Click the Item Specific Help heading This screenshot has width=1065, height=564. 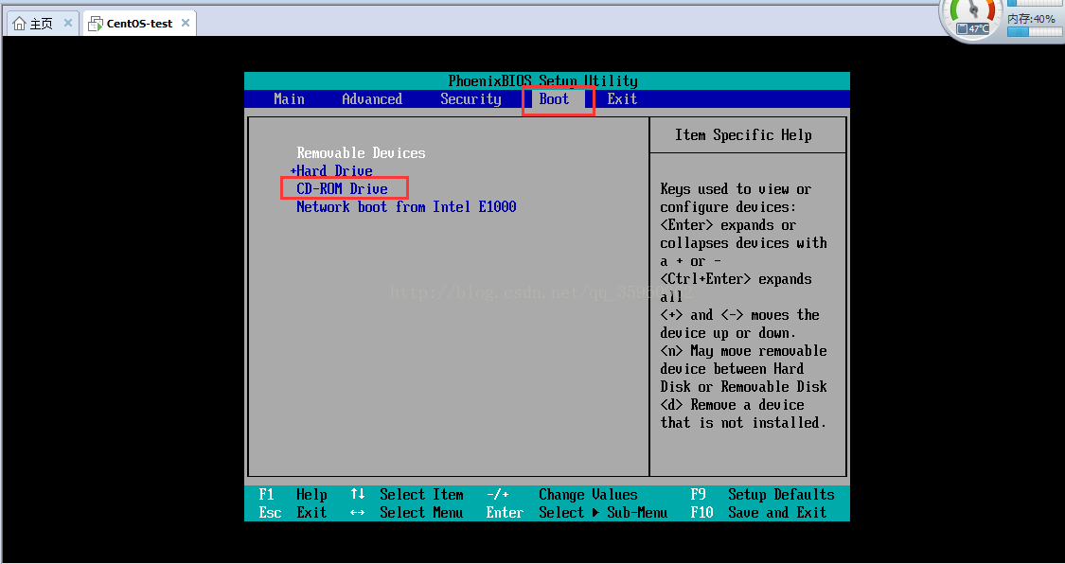(743, 135)
